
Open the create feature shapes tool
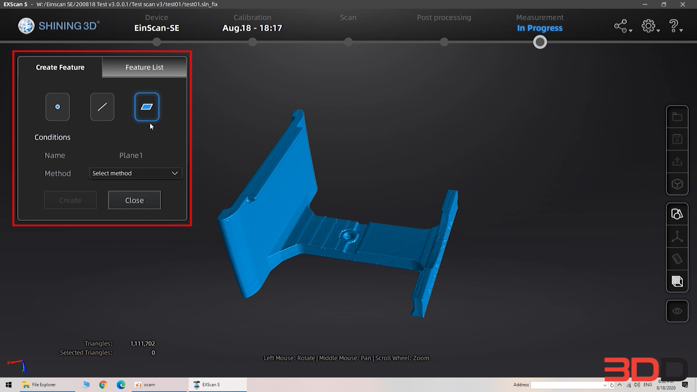[677, 214]
